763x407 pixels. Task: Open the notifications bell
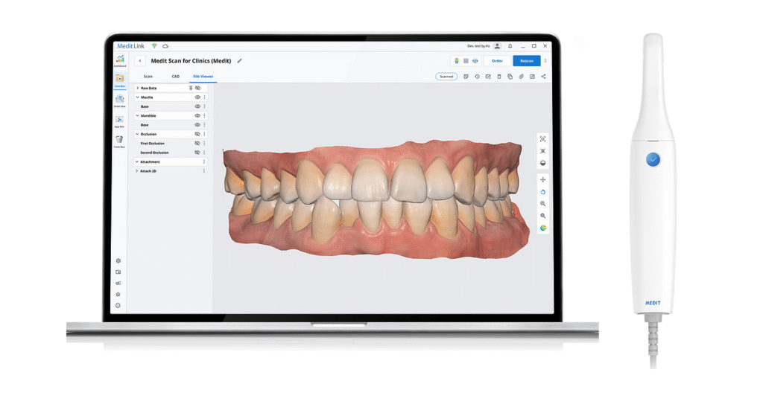[510, 46]
